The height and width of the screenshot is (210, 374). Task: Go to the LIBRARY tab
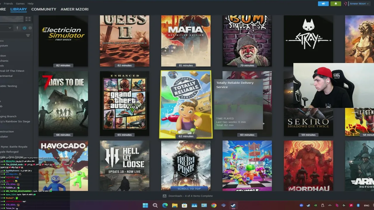point(18,9)
